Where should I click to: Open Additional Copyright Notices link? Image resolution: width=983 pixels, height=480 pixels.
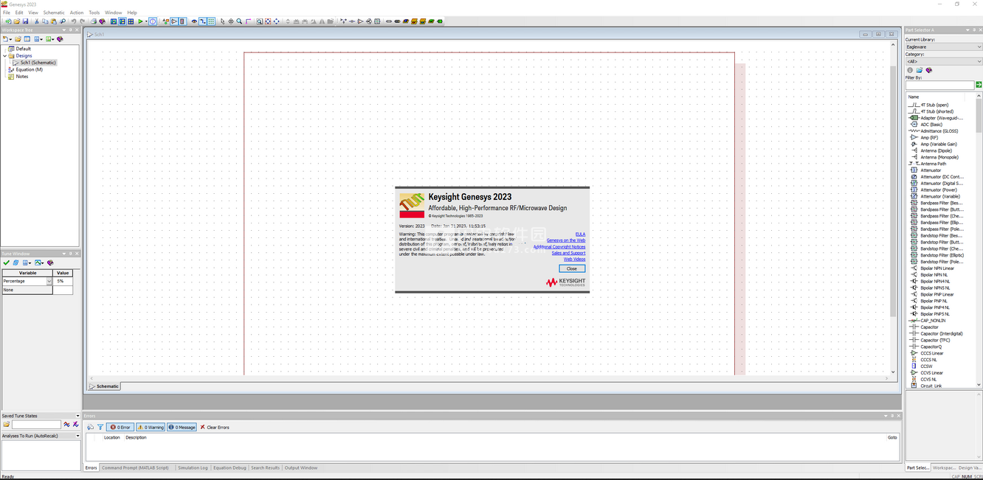[559, 247]
